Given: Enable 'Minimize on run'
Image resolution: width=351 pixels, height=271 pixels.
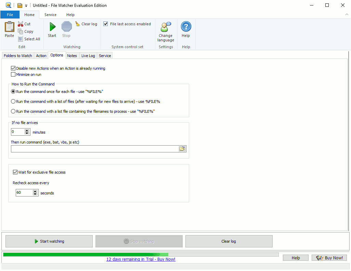Looking at the screenshot, I should 13,74.
